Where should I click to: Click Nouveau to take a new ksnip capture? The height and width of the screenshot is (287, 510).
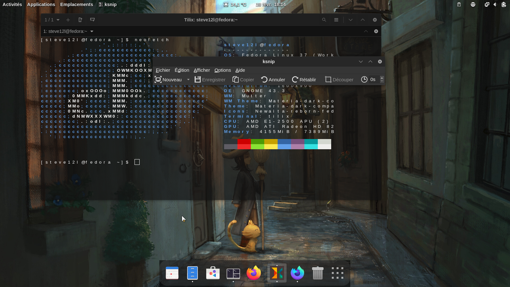pyautogui.click(x=168, y=79)
